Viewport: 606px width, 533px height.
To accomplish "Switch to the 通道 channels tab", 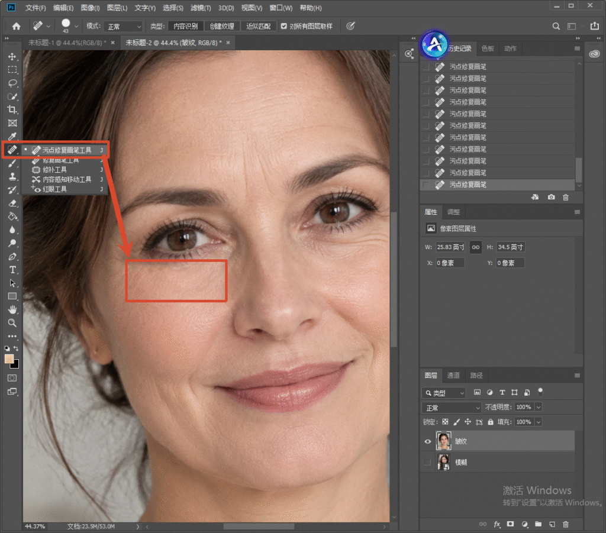I will point(453,376).
